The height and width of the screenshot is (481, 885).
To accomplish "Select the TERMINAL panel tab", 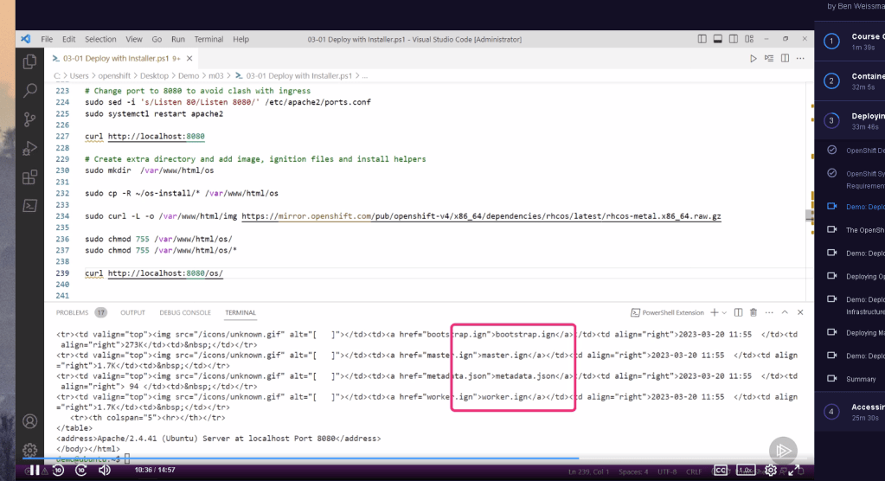I will [x=240, y=313].
